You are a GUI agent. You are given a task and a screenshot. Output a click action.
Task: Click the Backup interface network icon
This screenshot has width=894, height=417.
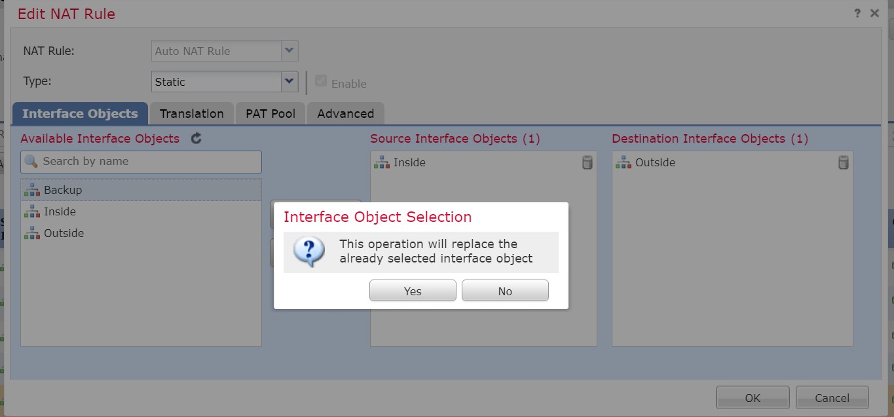32,190
